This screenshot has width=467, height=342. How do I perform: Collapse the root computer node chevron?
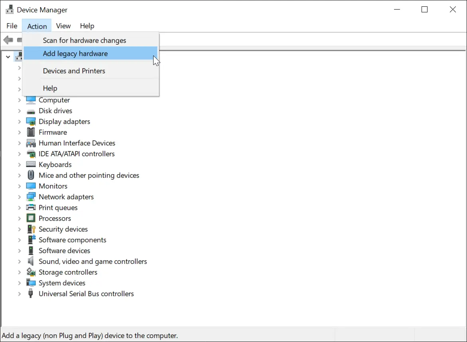[8, 57]
